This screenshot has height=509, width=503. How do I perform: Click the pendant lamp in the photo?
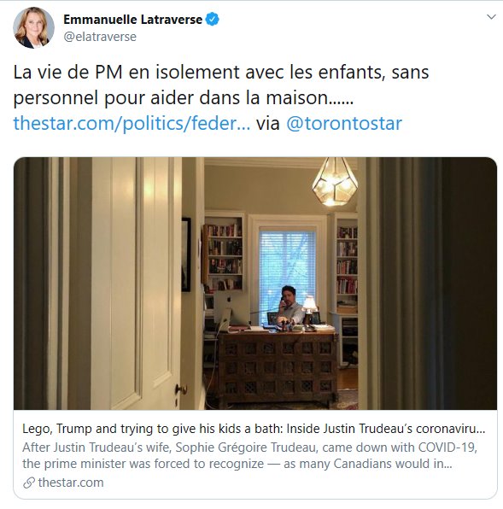[335, 182]
